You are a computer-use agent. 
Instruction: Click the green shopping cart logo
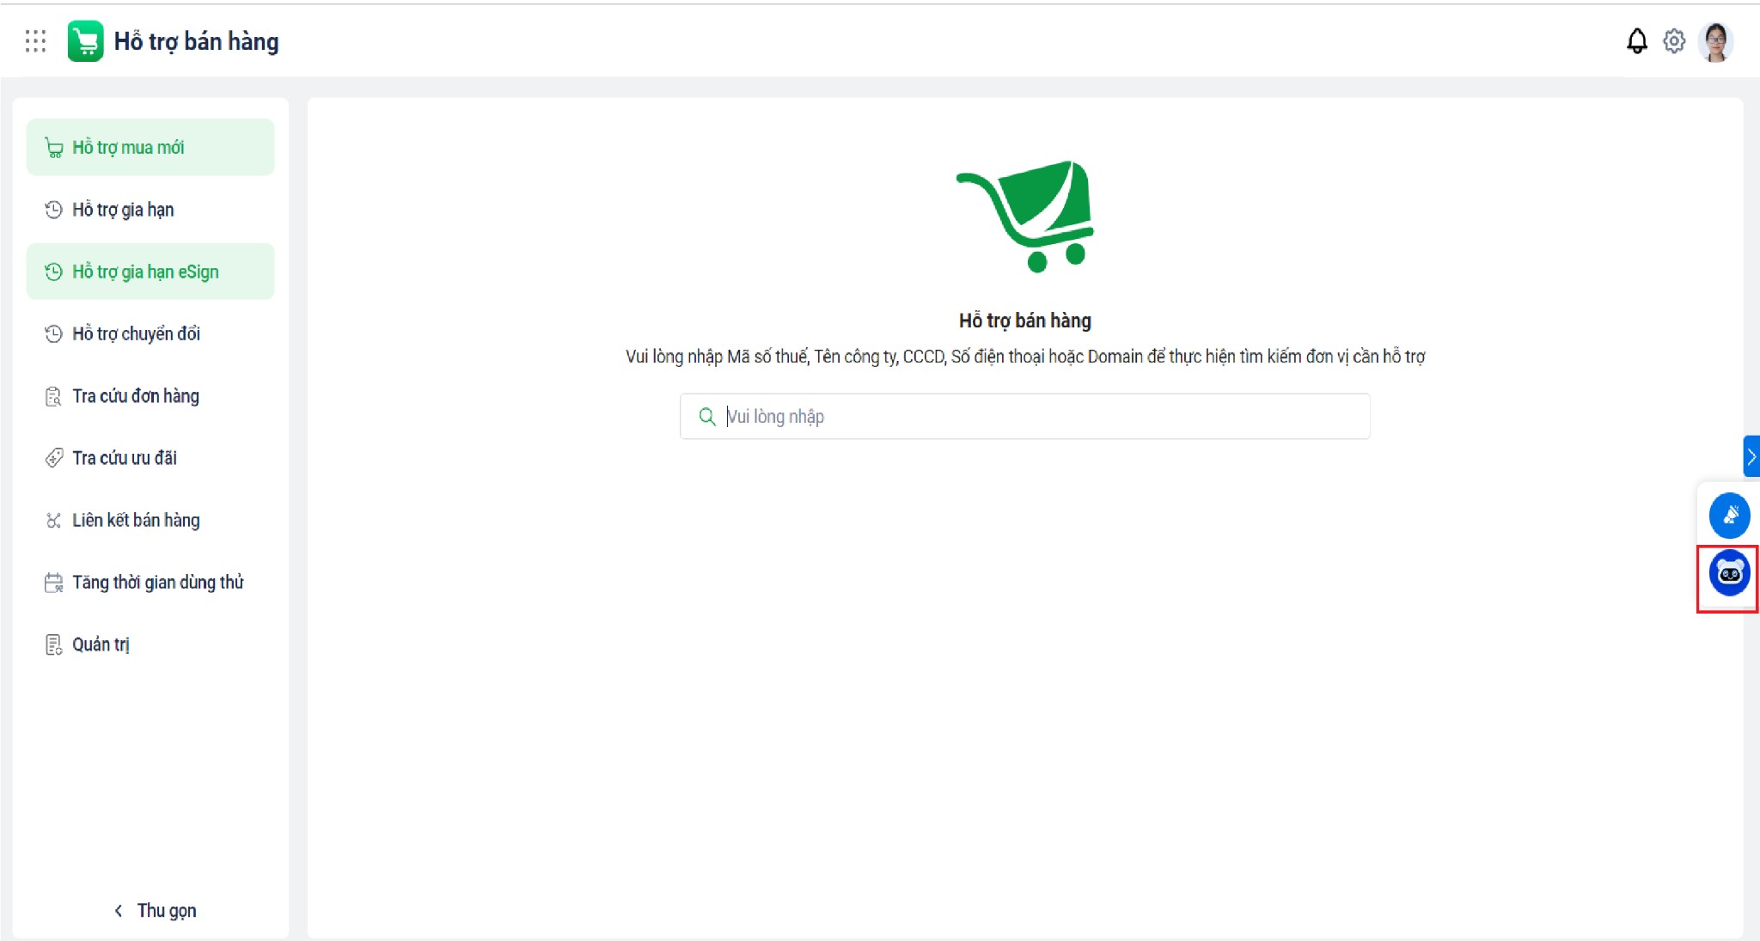(x=85, y=41)
